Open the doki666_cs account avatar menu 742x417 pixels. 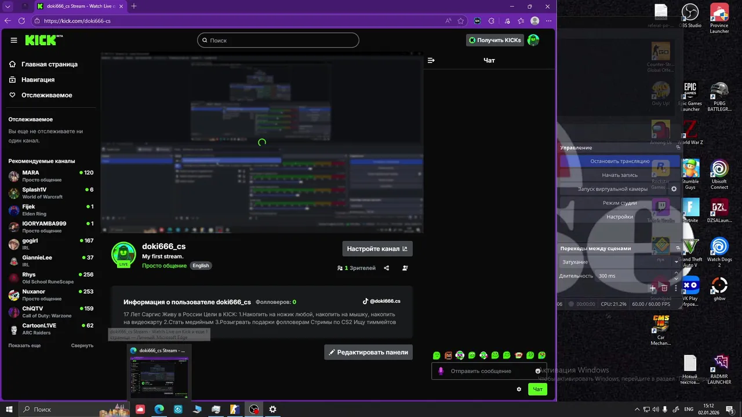pos(533,40)
